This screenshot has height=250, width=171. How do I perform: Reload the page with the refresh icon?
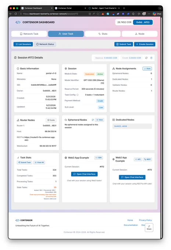tap(16, 14)
